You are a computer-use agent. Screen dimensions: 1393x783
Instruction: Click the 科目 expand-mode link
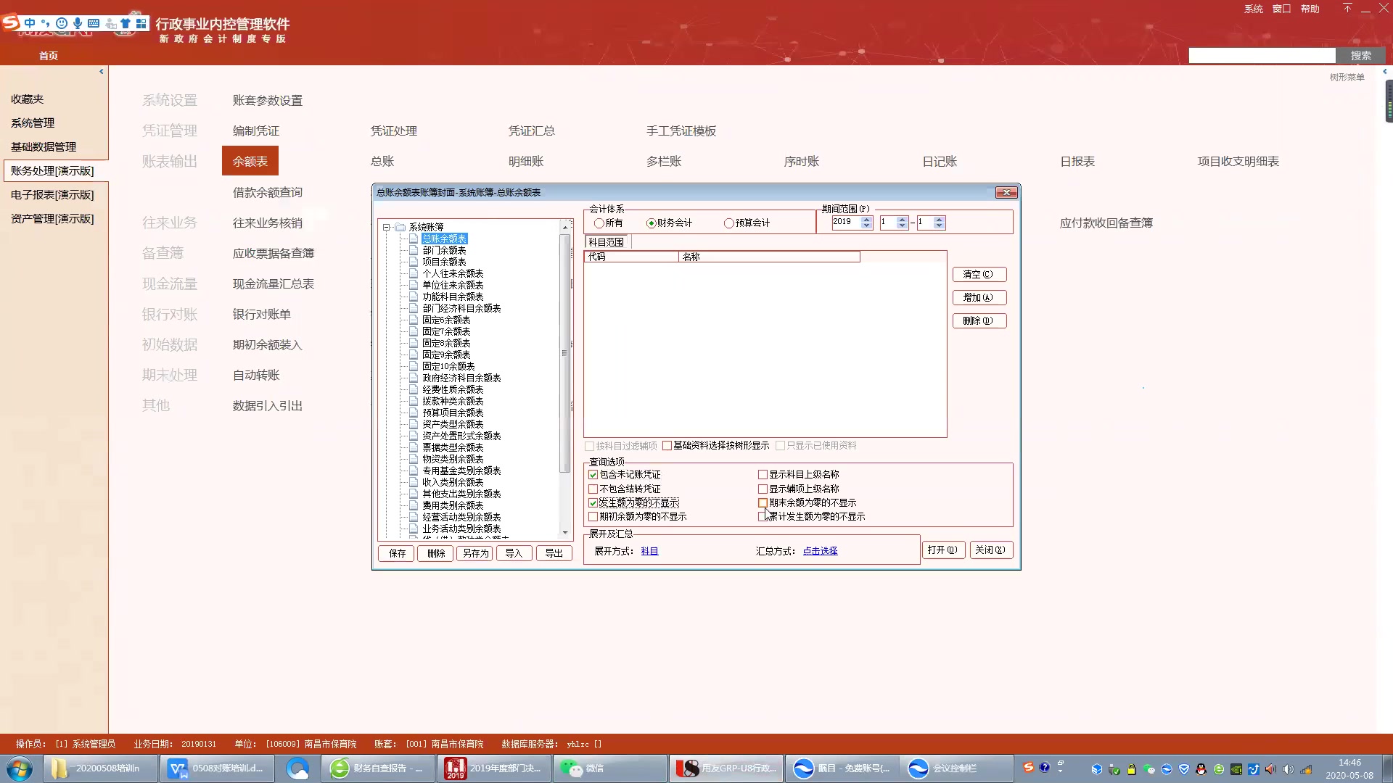pyautogui.click(x=649, y=552)
